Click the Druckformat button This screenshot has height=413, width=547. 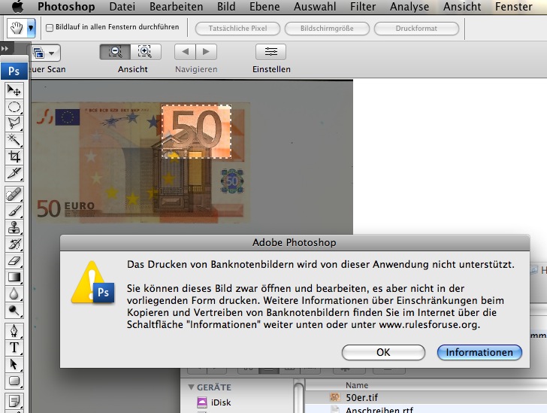coord(416,29)
